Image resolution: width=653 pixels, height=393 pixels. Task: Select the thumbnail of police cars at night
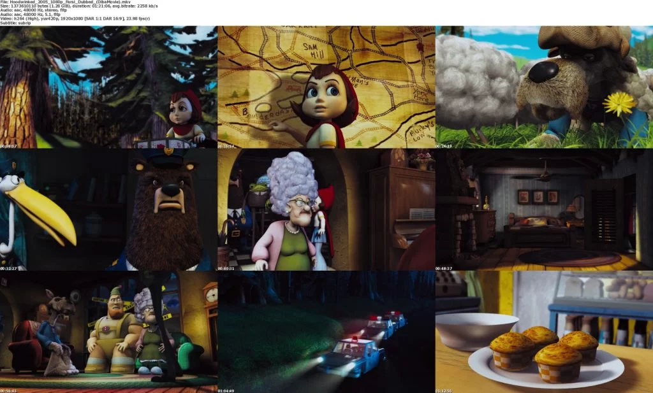click(x=326, y=332)
